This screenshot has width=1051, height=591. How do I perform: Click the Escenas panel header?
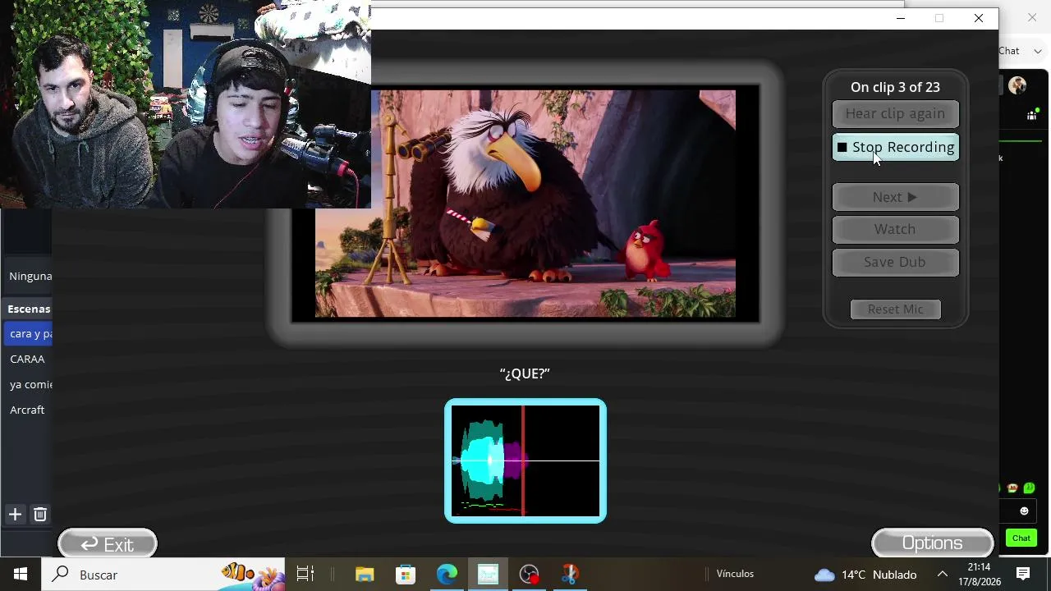coord(29,309)
